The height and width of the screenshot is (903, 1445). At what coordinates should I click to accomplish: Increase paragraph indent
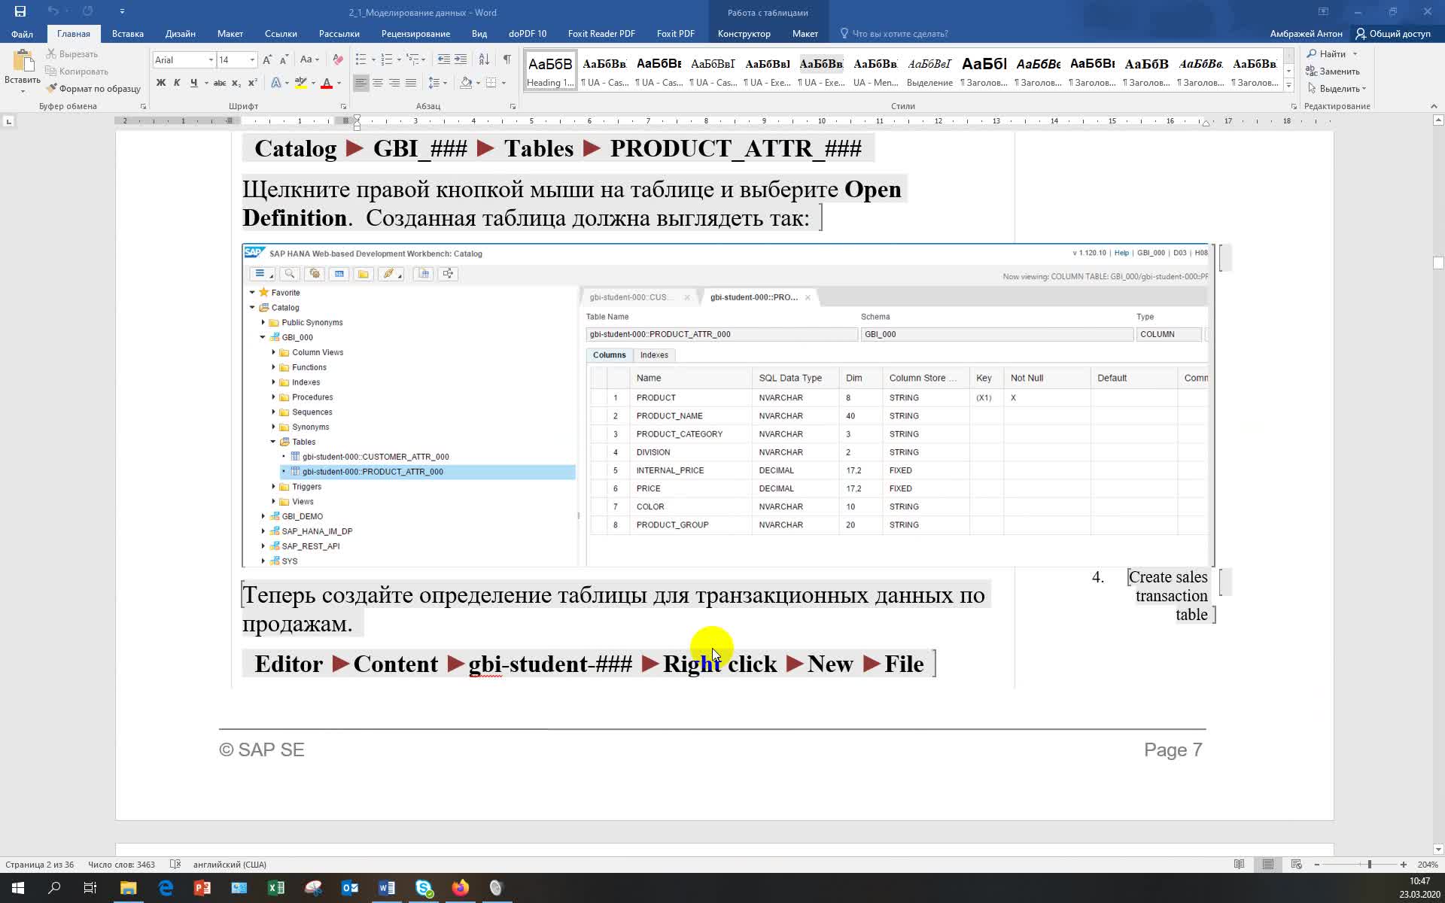461,59
